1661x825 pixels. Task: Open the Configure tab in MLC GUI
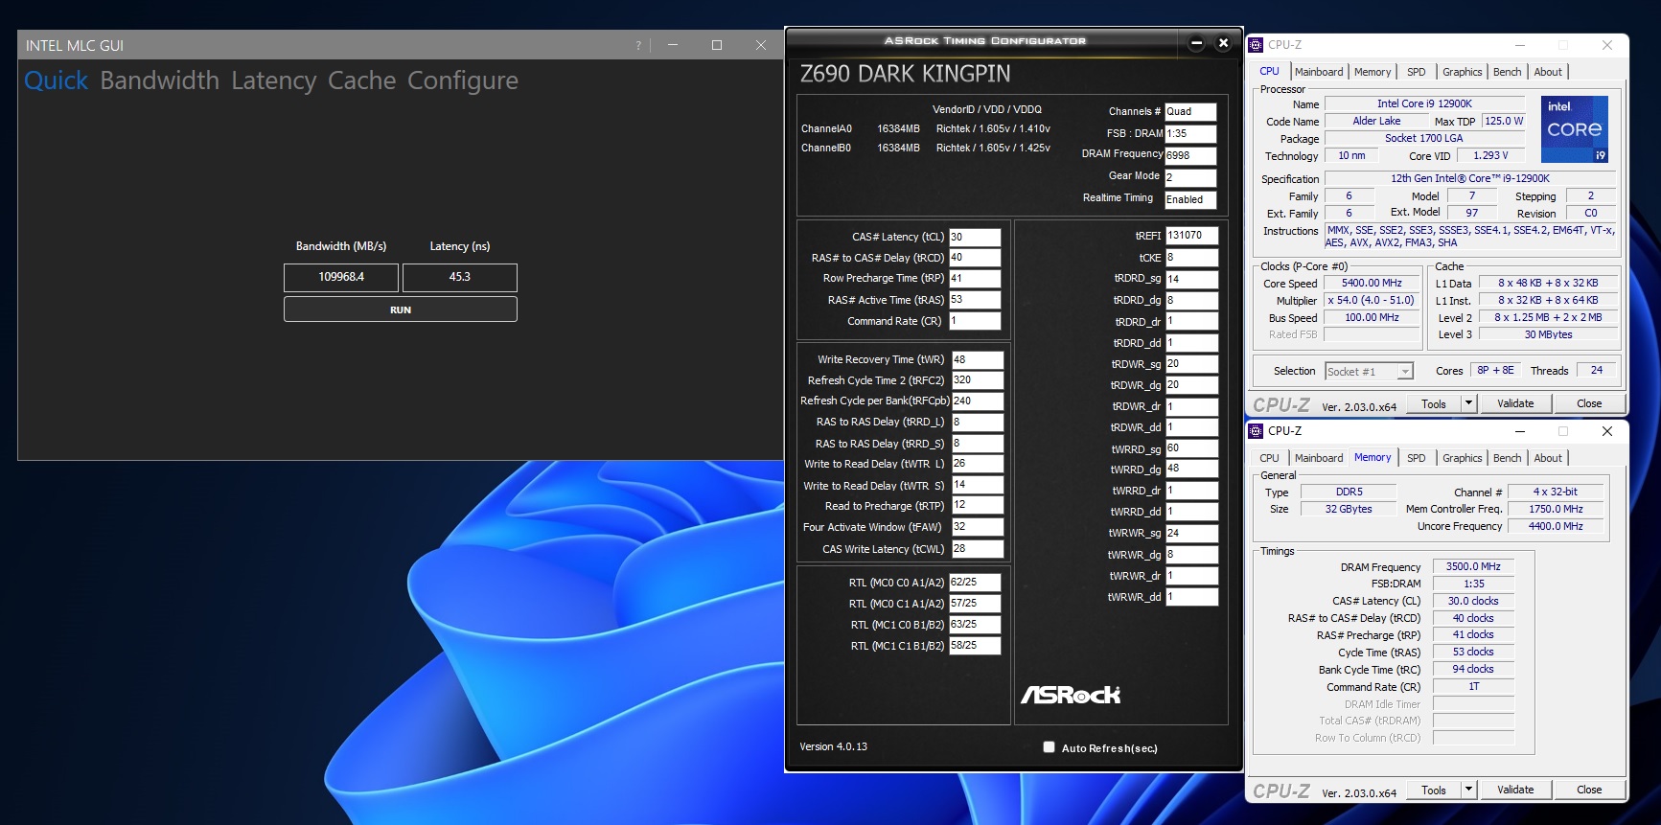(x=462, y=80)
